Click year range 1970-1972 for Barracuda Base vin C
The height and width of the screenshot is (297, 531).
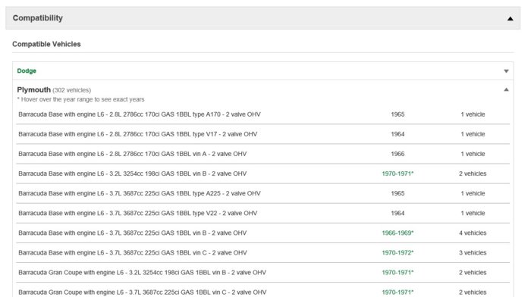[x=397, y=253]
